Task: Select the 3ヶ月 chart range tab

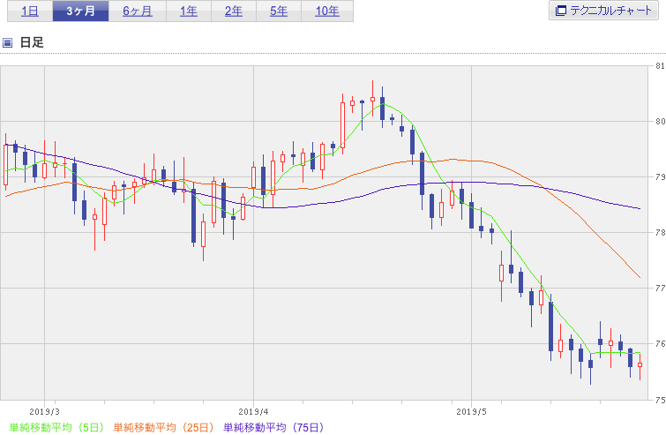Action: click(x=80, y=11)
